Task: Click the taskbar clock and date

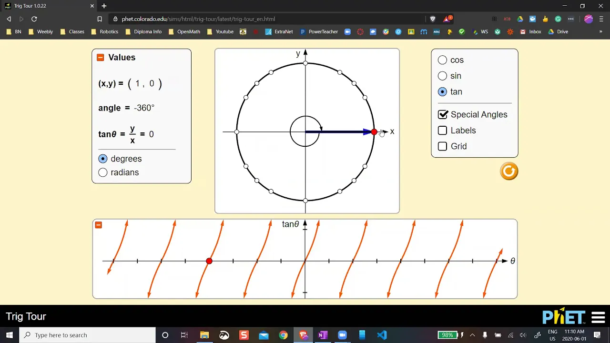Action: 574,335
